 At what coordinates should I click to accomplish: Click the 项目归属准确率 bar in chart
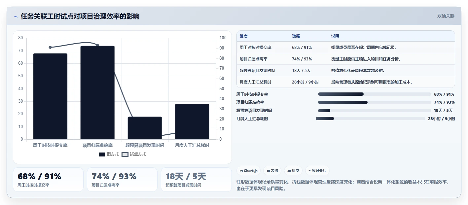[97, 92]
